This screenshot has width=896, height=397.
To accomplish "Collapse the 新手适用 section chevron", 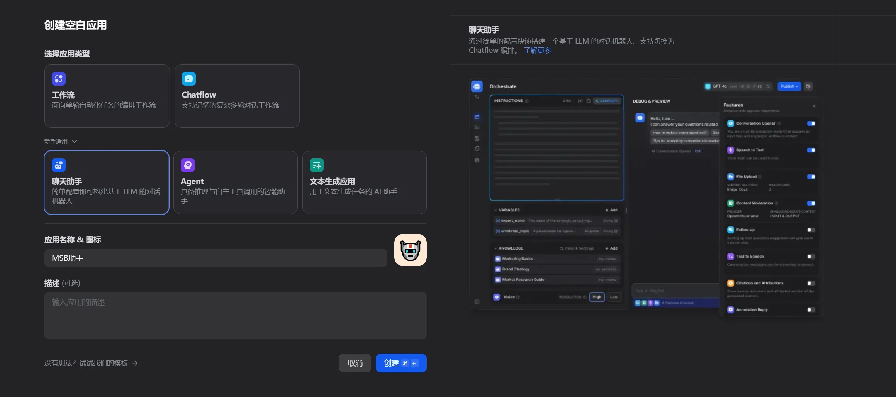I will [x=75, y=142].
